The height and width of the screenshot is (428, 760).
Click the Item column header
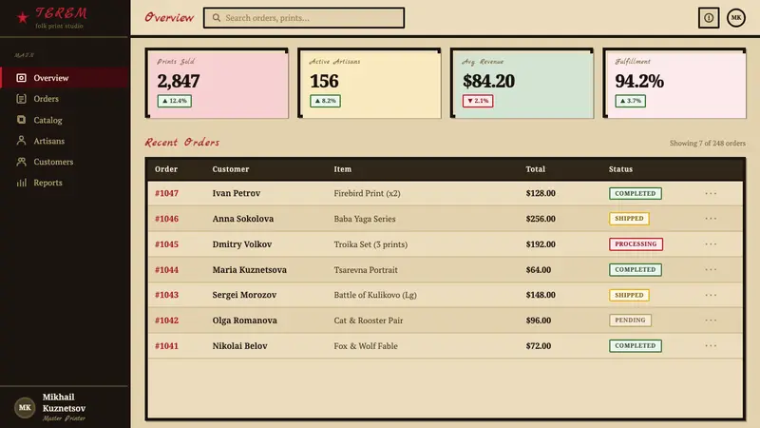click(343, 169)
